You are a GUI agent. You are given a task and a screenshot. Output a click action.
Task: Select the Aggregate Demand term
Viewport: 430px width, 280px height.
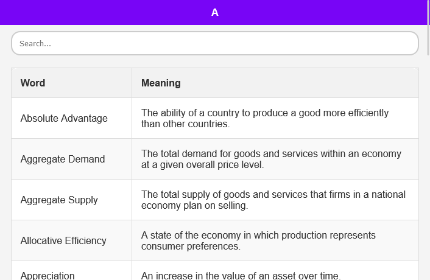tap(63, 159)
